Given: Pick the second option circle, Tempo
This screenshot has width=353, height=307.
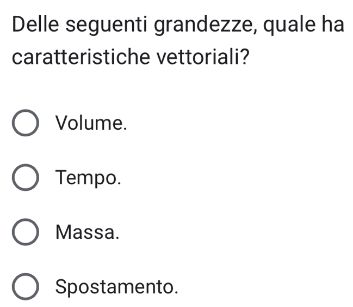Looking at the screenshot, I should (25, 178).
